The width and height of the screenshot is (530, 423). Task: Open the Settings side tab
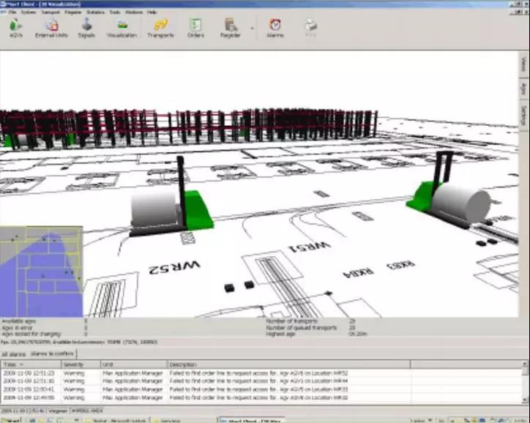click(x=524, y=115)
